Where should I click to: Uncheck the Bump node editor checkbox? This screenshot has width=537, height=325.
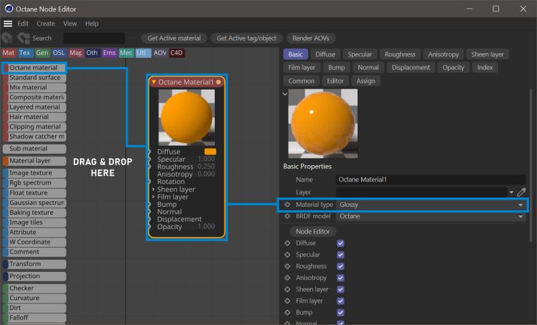[340, 313]
